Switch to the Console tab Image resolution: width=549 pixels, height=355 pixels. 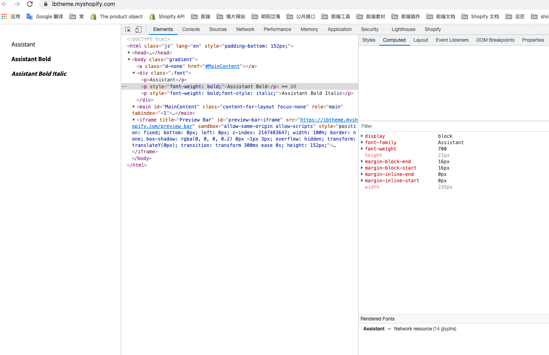pos(191,29)
